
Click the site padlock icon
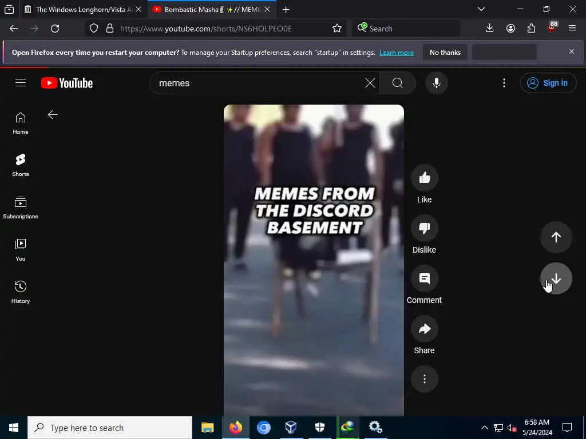(x=109, y=29)
